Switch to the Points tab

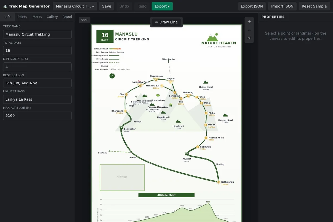pos(22,17)
